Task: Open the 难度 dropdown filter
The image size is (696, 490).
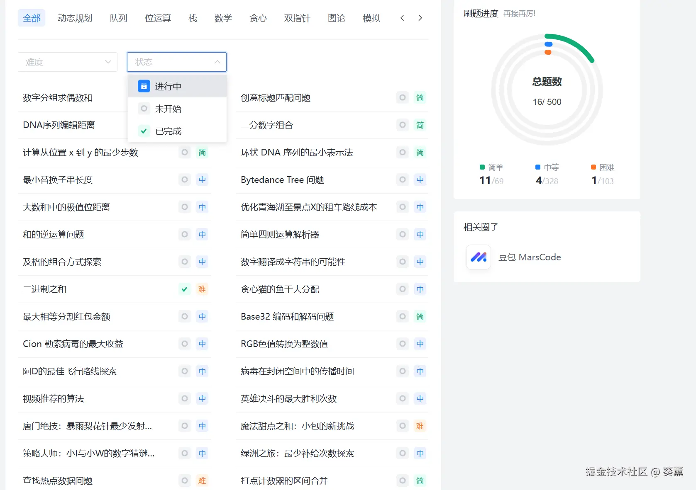Action: tap(67, 62)
